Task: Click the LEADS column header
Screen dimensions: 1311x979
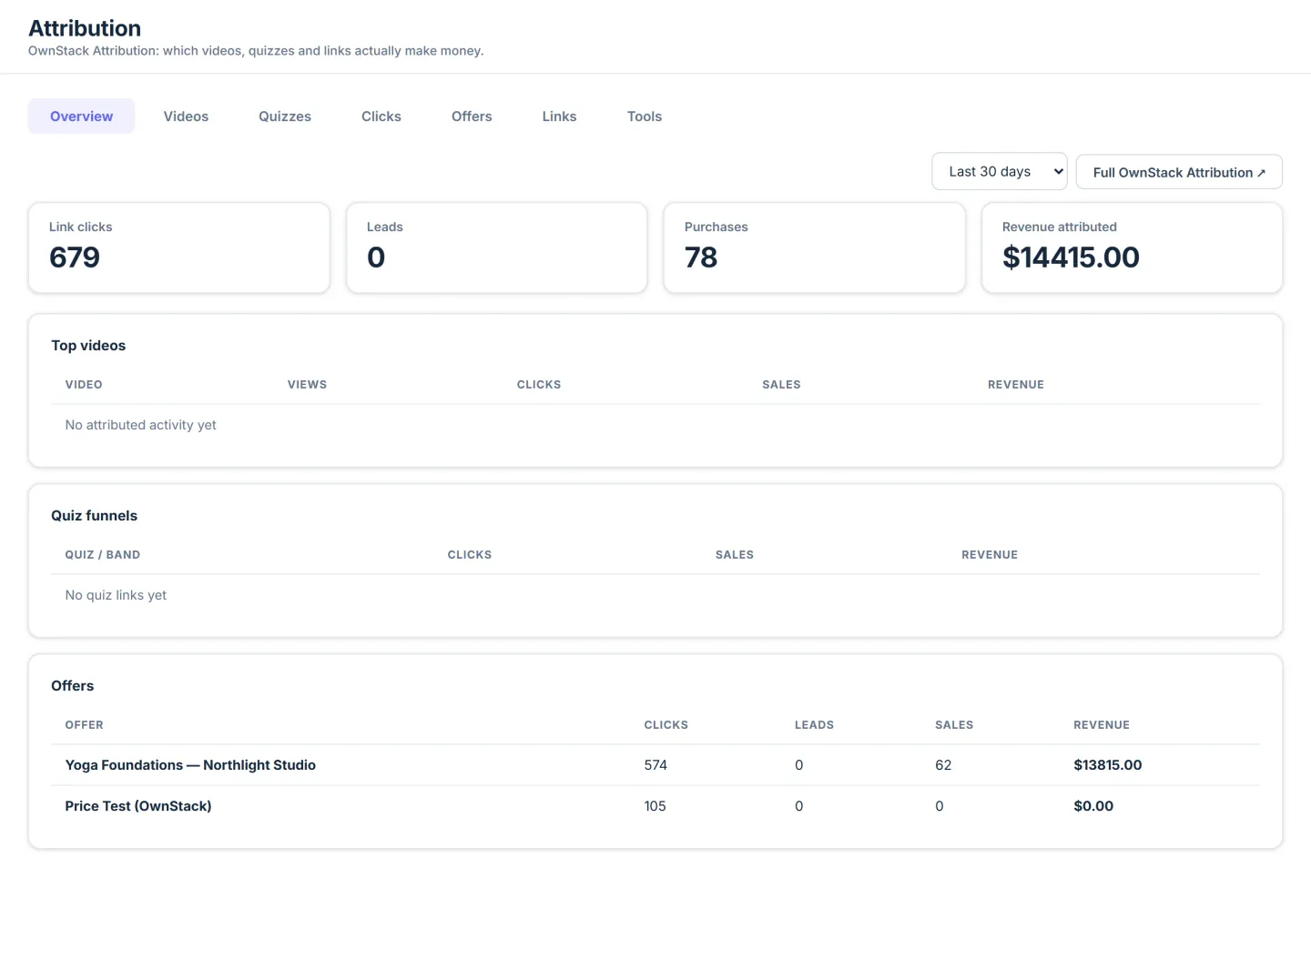Action: [x=814, y=725]
